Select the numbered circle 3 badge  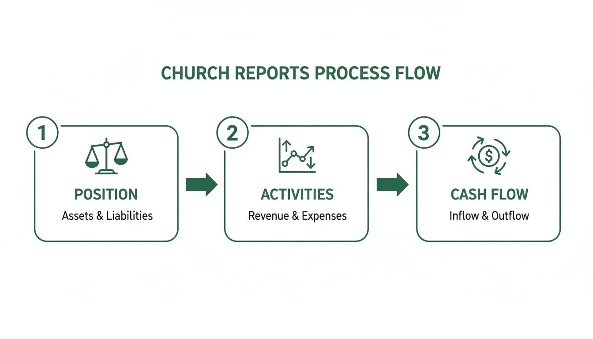424,132
